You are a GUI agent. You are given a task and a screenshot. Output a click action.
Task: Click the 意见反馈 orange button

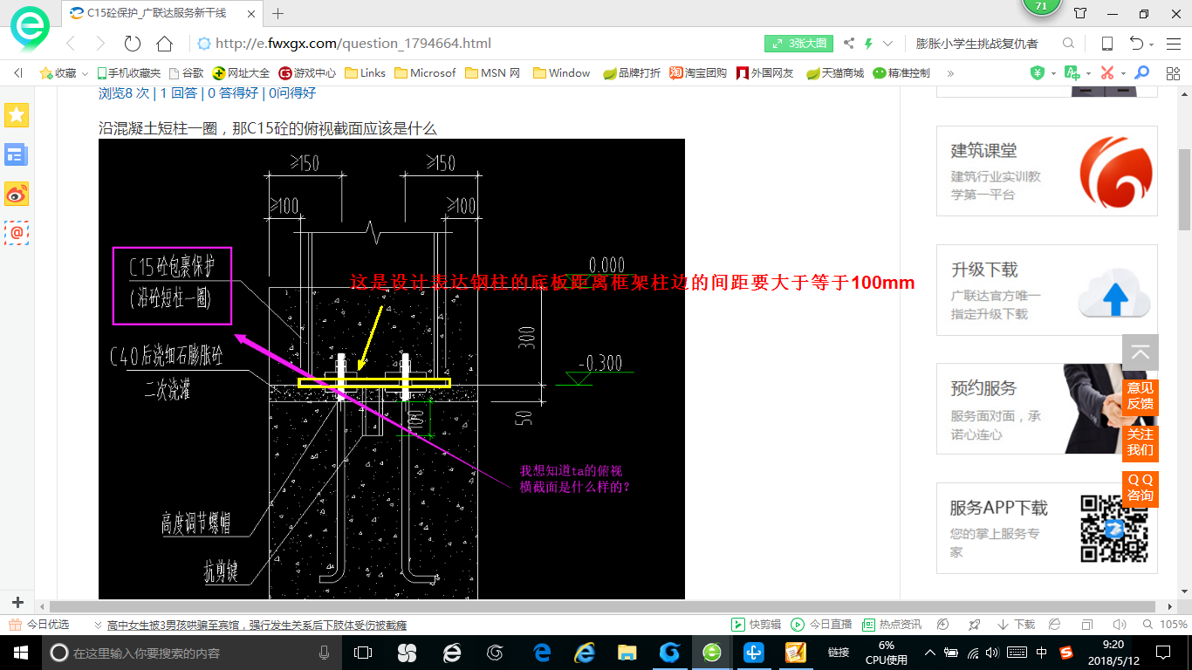tap(1140, 396)
